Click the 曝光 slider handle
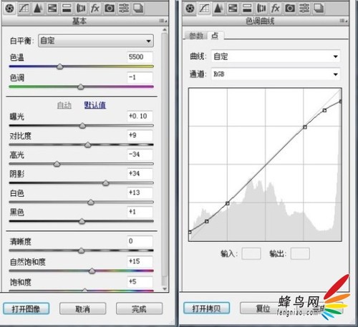Viewport: 358px width, 327px height. (82, 125)
